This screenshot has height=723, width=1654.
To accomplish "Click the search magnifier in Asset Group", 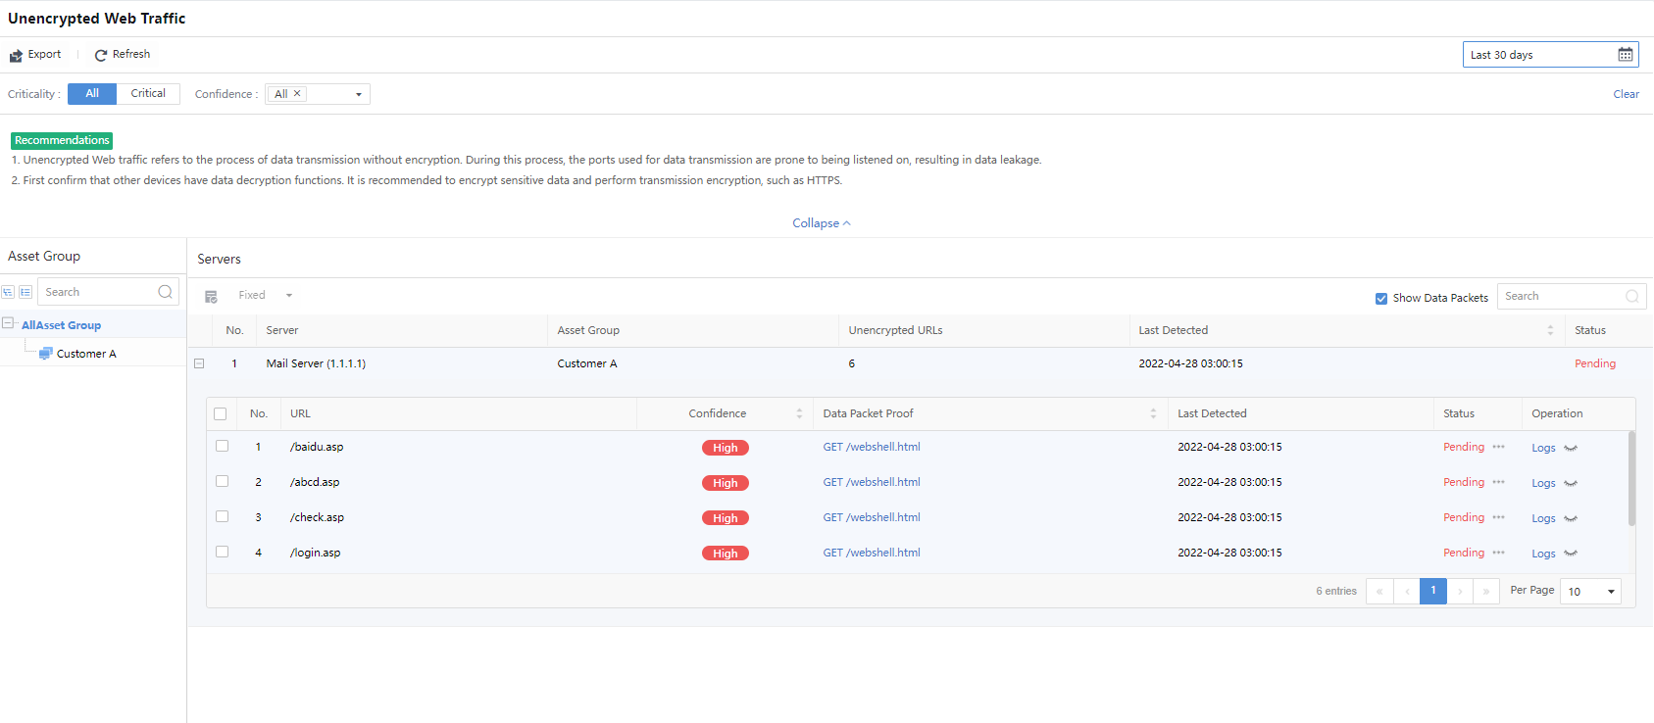I will click(165, 292).
